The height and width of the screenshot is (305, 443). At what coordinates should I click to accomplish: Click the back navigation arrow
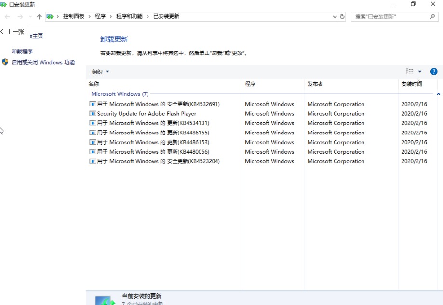[8, 17]
